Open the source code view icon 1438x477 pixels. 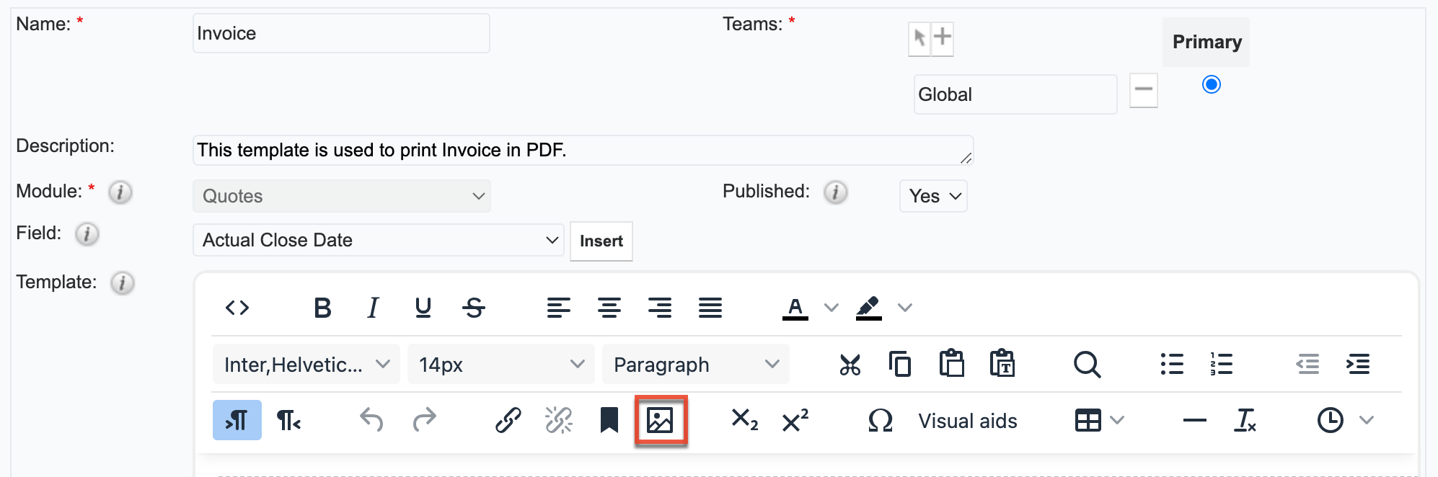point(237,308)
